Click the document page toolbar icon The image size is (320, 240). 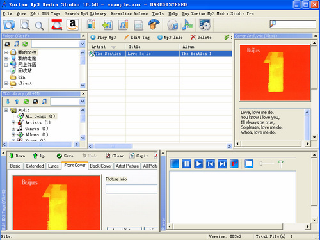139,26
